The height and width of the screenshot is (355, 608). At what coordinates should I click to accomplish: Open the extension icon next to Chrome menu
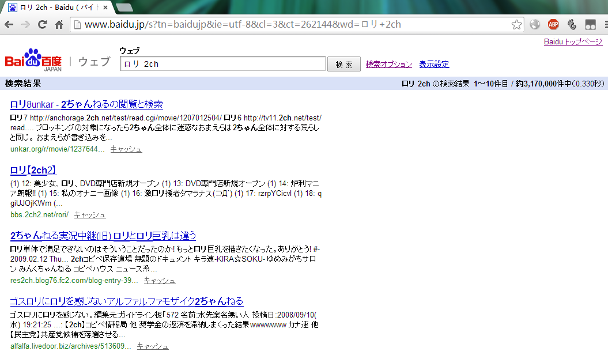[x=591, y=25]
